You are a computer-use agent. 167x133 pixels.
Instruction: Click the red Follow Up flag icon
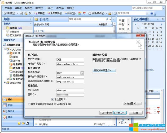pos(84,13)
